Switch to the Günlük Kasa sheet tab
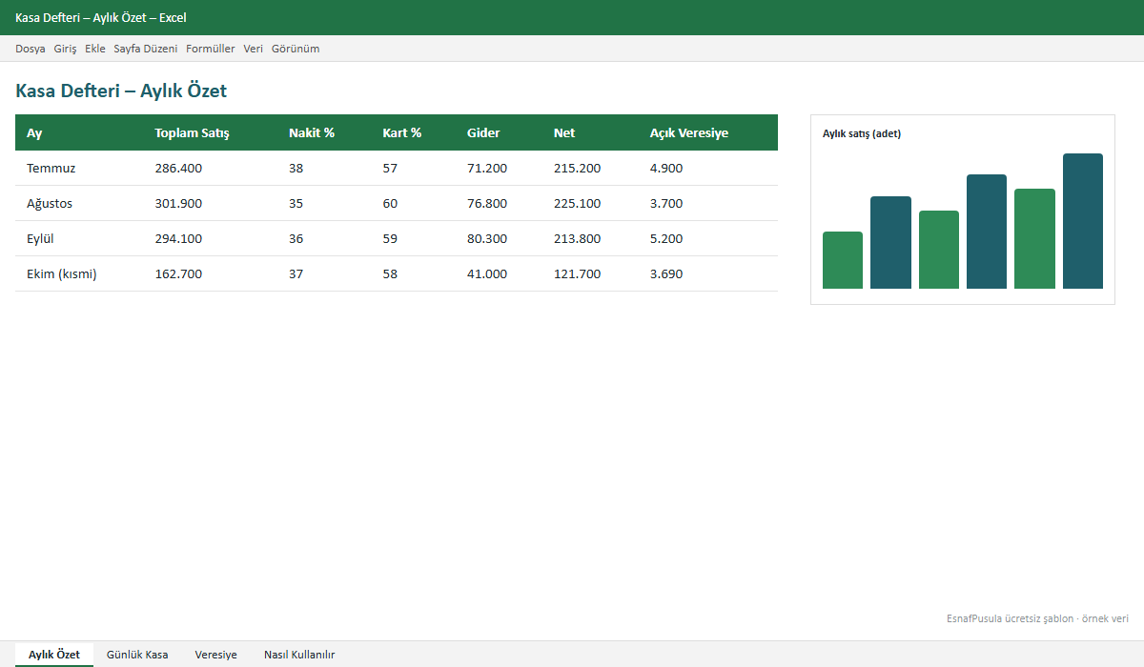 [137, 655]
